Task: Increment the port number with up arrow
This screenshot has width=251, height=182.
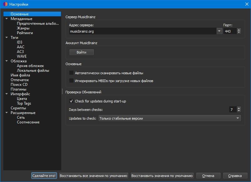Action: point(238,29)
